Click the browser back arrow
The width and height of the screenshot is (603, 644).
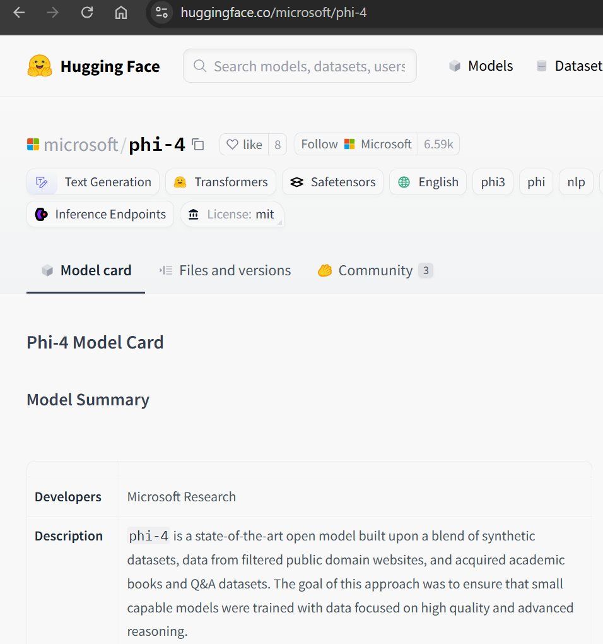[x=19, y=13]
